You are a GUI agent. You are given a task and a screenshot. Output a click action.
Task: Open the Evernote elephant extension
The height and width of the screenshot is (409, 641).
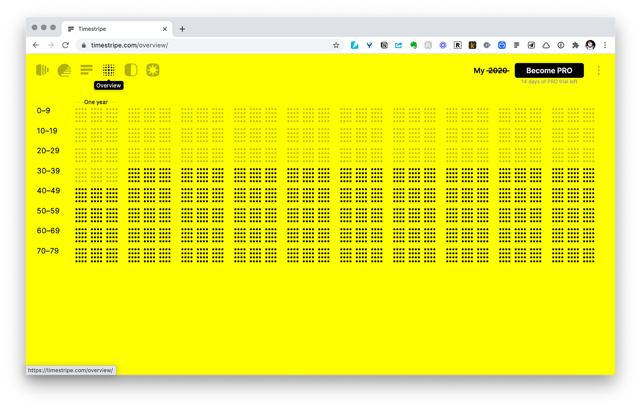pos(413,45)
